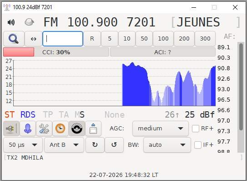The height and width of the screenshot is (181, 247).
Task: Toggle the black round RDS spy icon
Action: click(77, 129)
